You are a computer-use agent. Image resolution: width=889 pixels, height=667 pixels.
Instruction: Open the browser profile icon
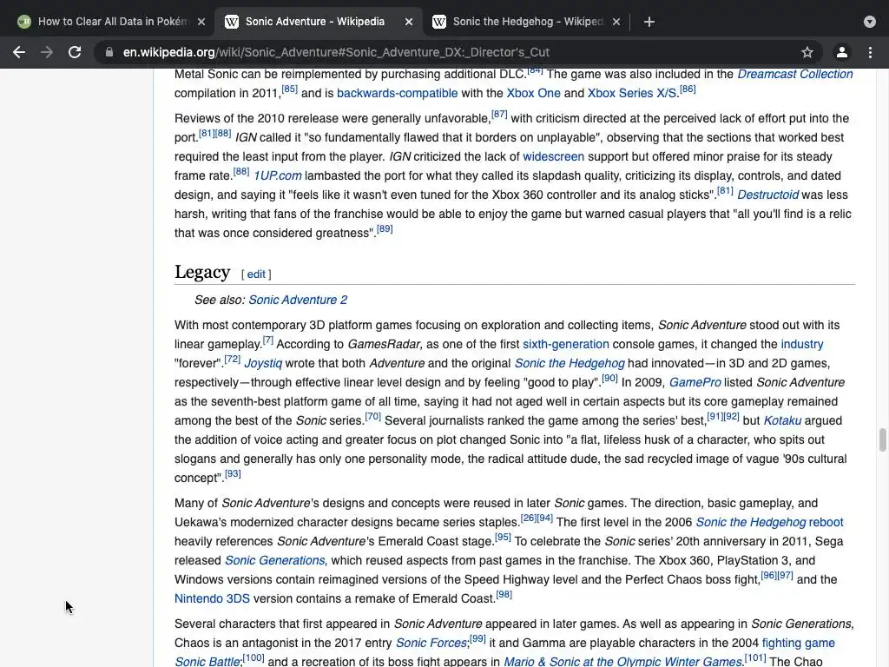click(842, 52)
